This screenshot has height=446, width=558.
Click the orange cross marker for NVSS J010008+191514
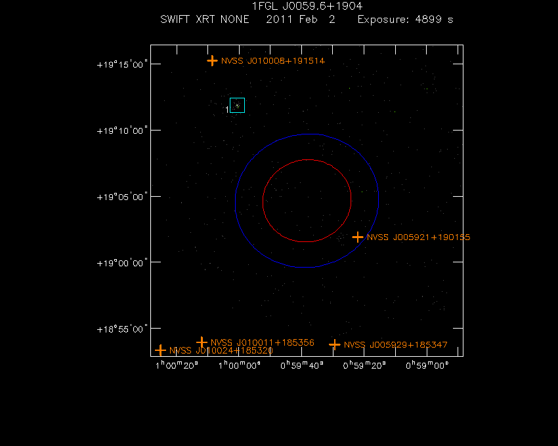pos(212,61)
